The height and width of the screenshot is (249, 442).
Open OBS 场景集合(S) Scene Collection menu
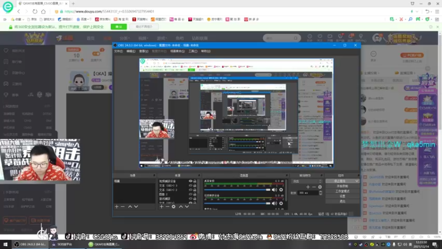[177, 51]
